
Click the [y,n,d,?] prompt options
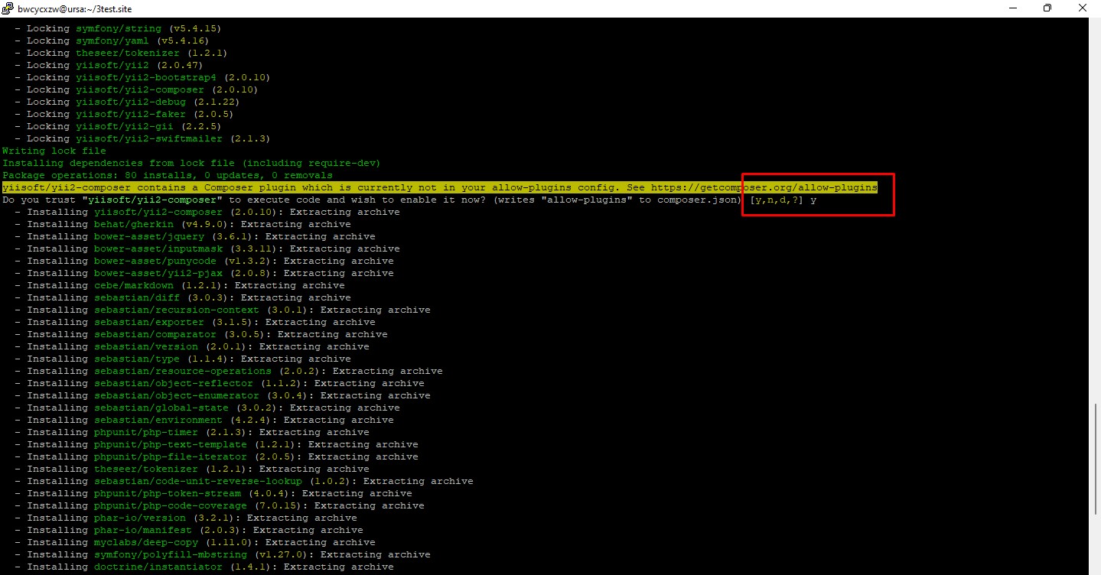(777, 200)
